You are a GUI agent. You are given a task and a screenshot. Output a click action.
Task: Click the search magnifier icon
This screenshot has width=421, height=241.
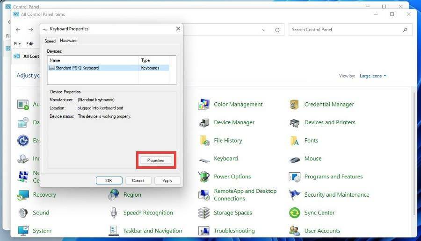pyautogui.click(x=405, y=30)
